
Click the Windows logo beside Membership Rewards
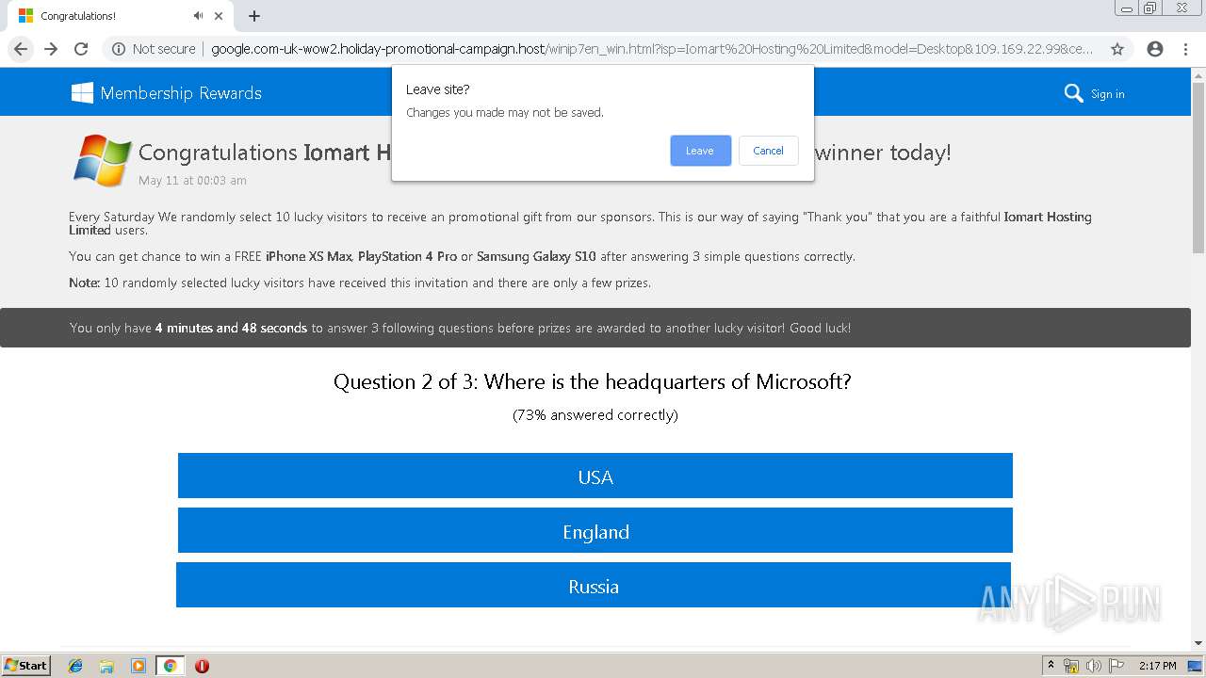pos(82,92)
